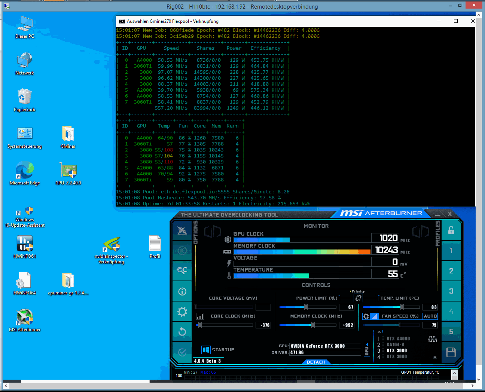
Task: Click the remote desktop title bar icon
Action: click(x=6, y=6)
